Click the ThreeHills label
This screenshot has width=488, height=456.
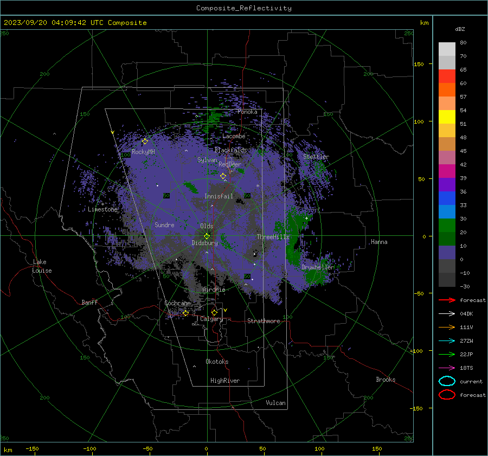point(273,237)
